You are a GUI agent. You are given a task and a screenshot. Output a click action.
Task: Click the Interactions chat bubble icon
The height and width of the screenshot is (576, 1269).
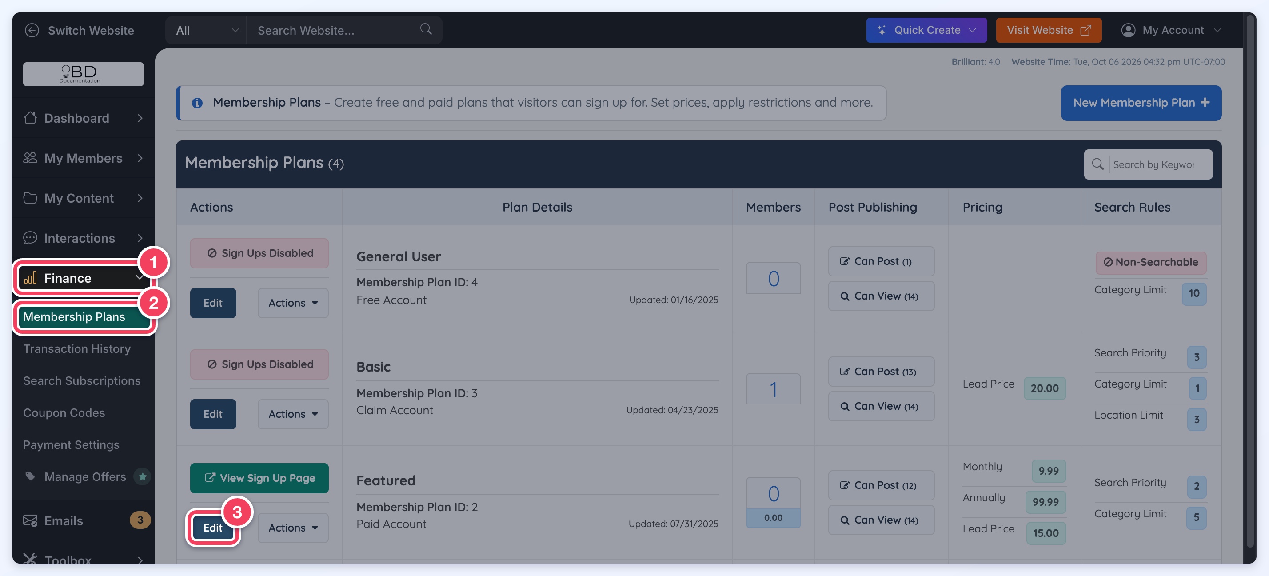tap(30, 237)
